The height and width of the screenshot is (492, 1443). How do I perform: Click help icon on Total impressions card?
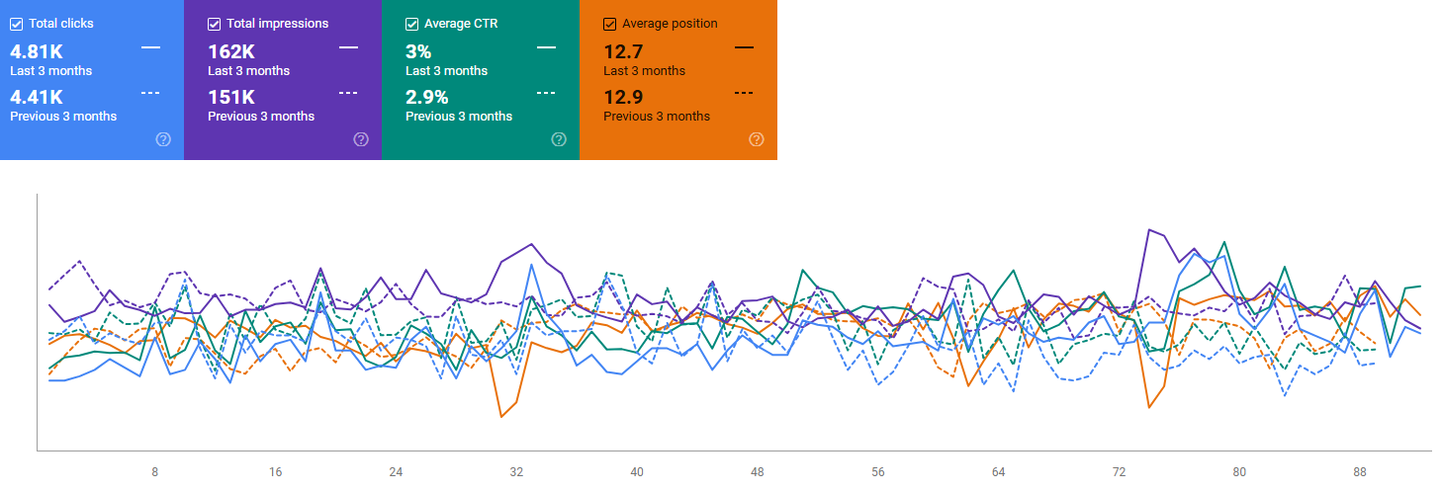pyautogui.click(x=361, y=139)
